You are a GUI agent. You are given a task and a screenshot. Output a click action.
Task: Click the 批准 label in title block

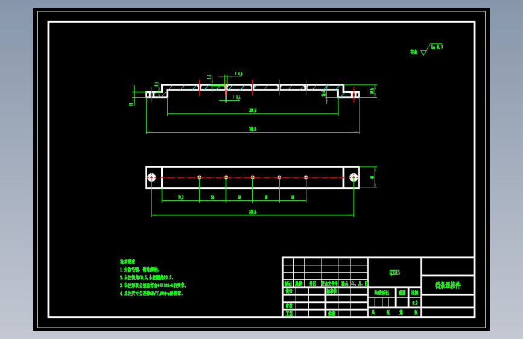point(332,313)
